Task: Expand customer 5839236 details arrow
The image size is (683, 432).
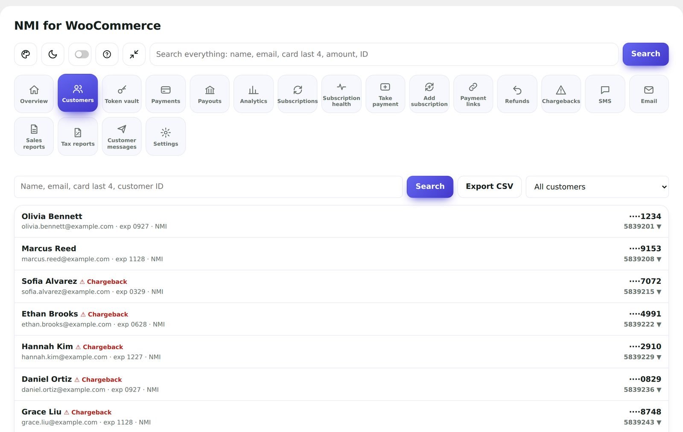Action: [x=659, y=390]
